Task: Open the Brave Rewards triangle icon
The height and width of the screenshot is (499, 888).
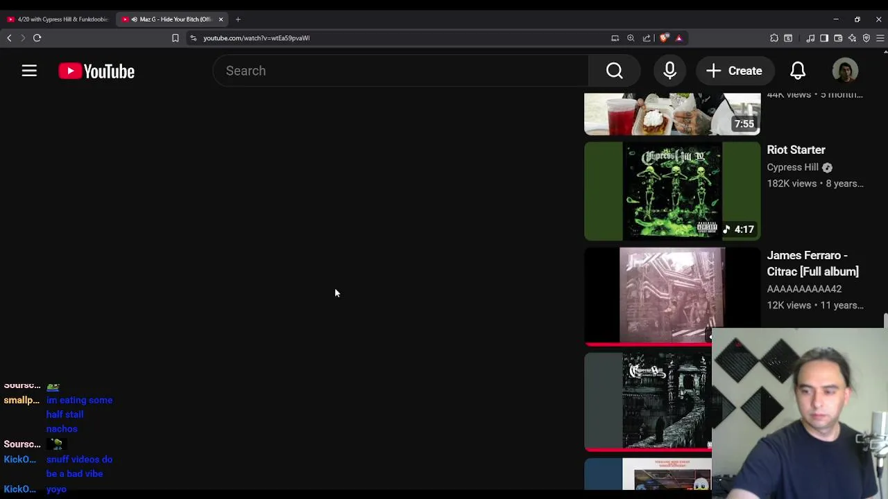Action: pyautogui.click(x=678, y=38)
